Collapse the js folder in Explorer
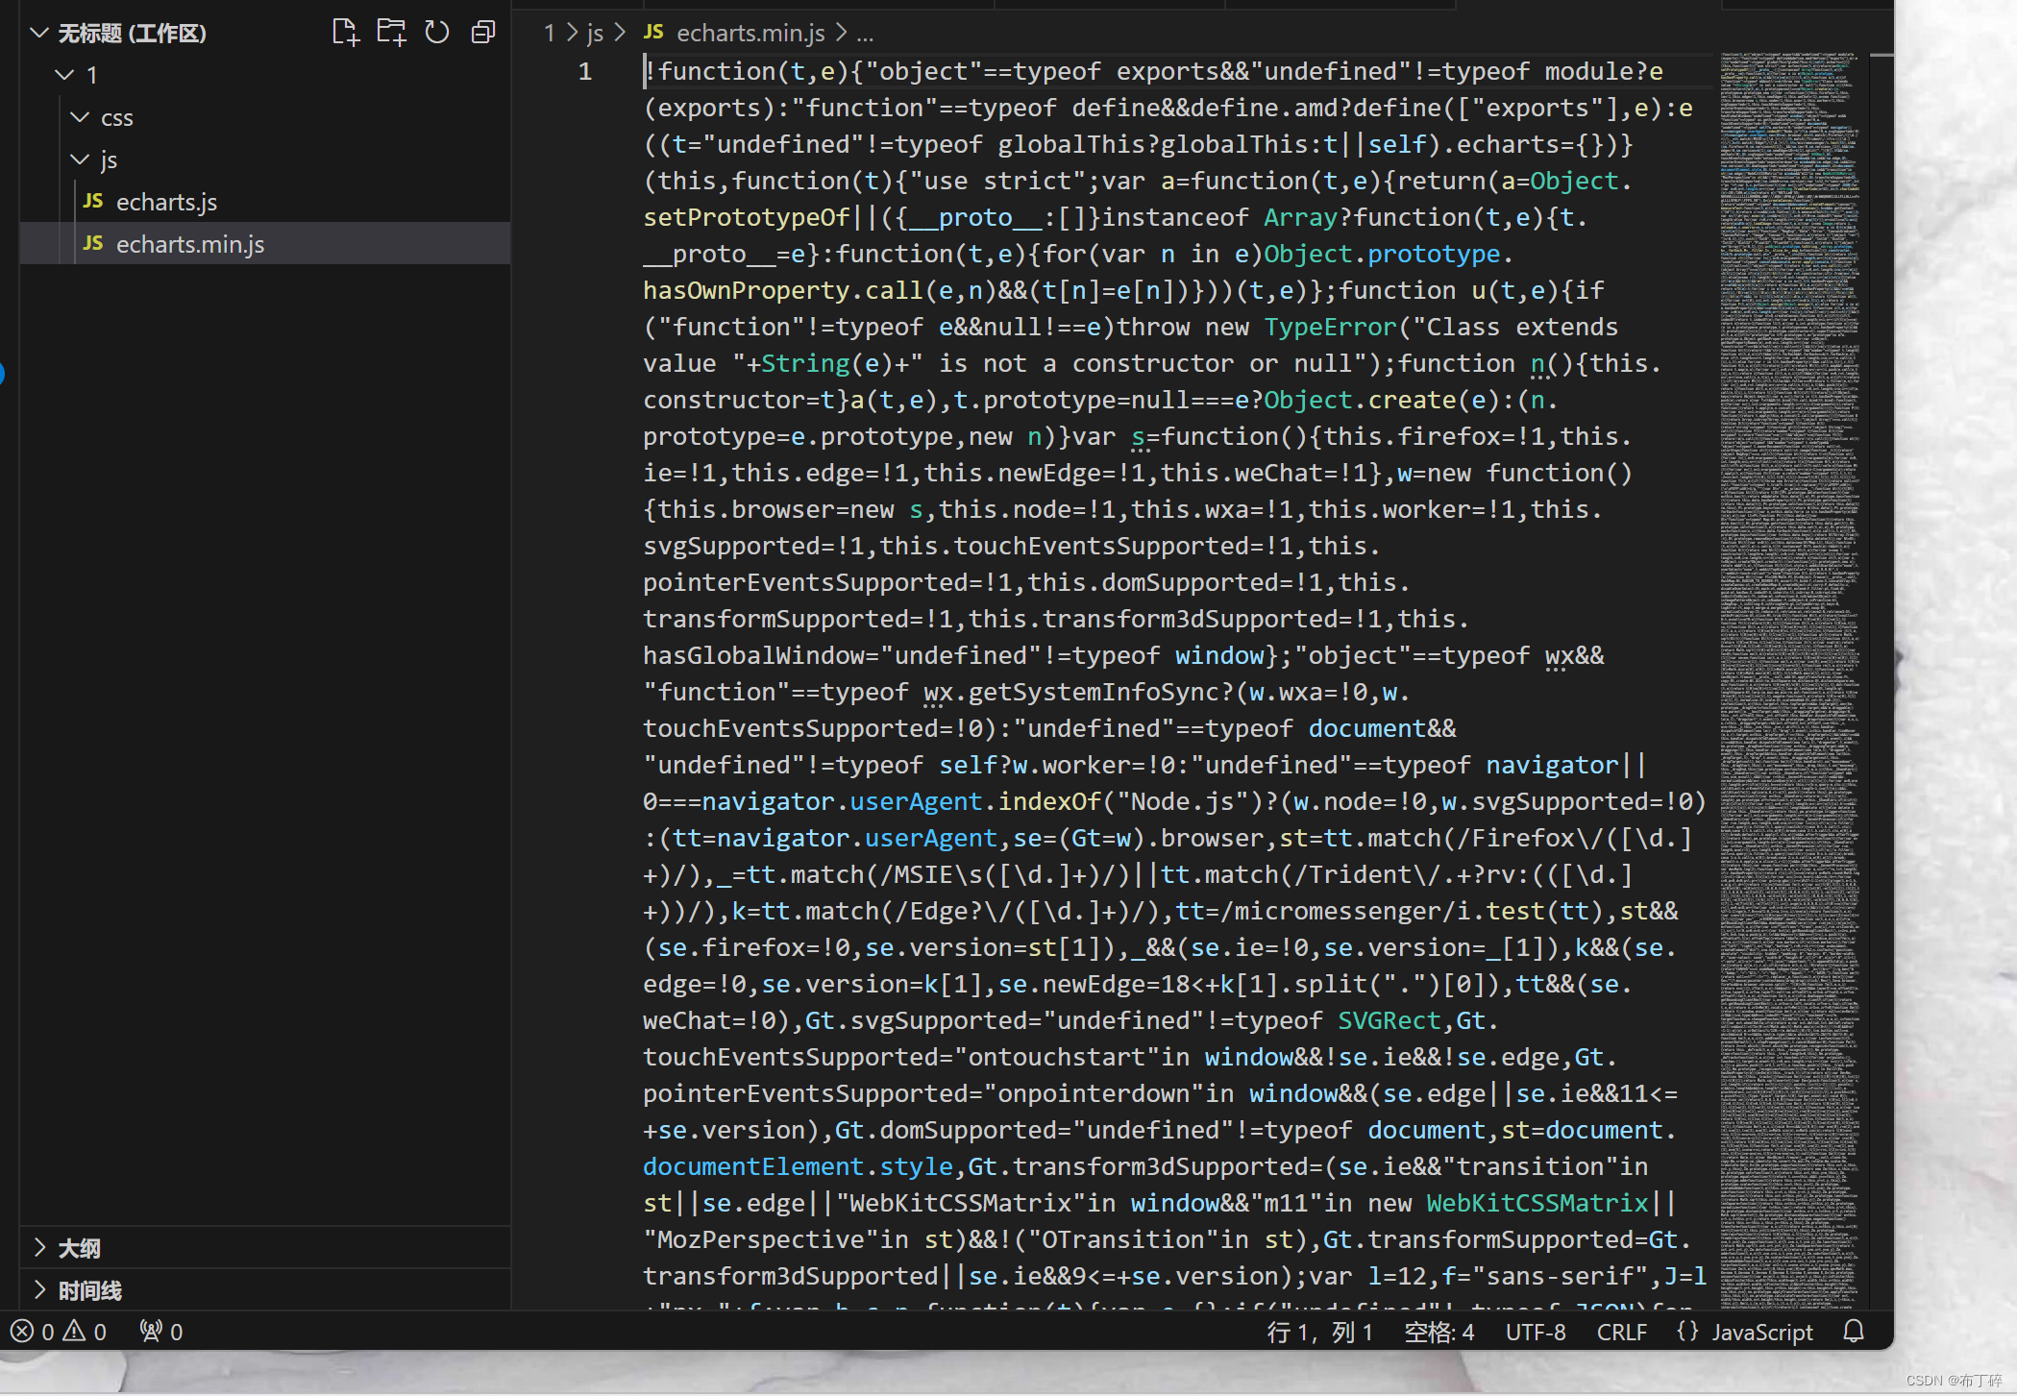The image size is (2017, 1396). [x=80, y=159]
